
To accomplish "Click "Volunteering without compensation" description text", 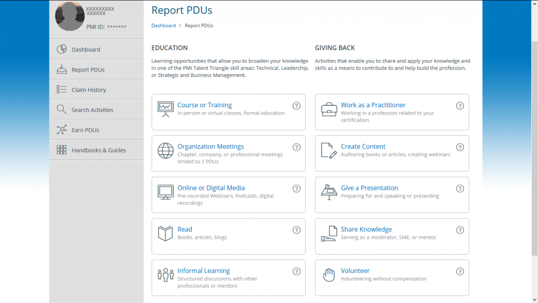I will [x=384, y=279].
